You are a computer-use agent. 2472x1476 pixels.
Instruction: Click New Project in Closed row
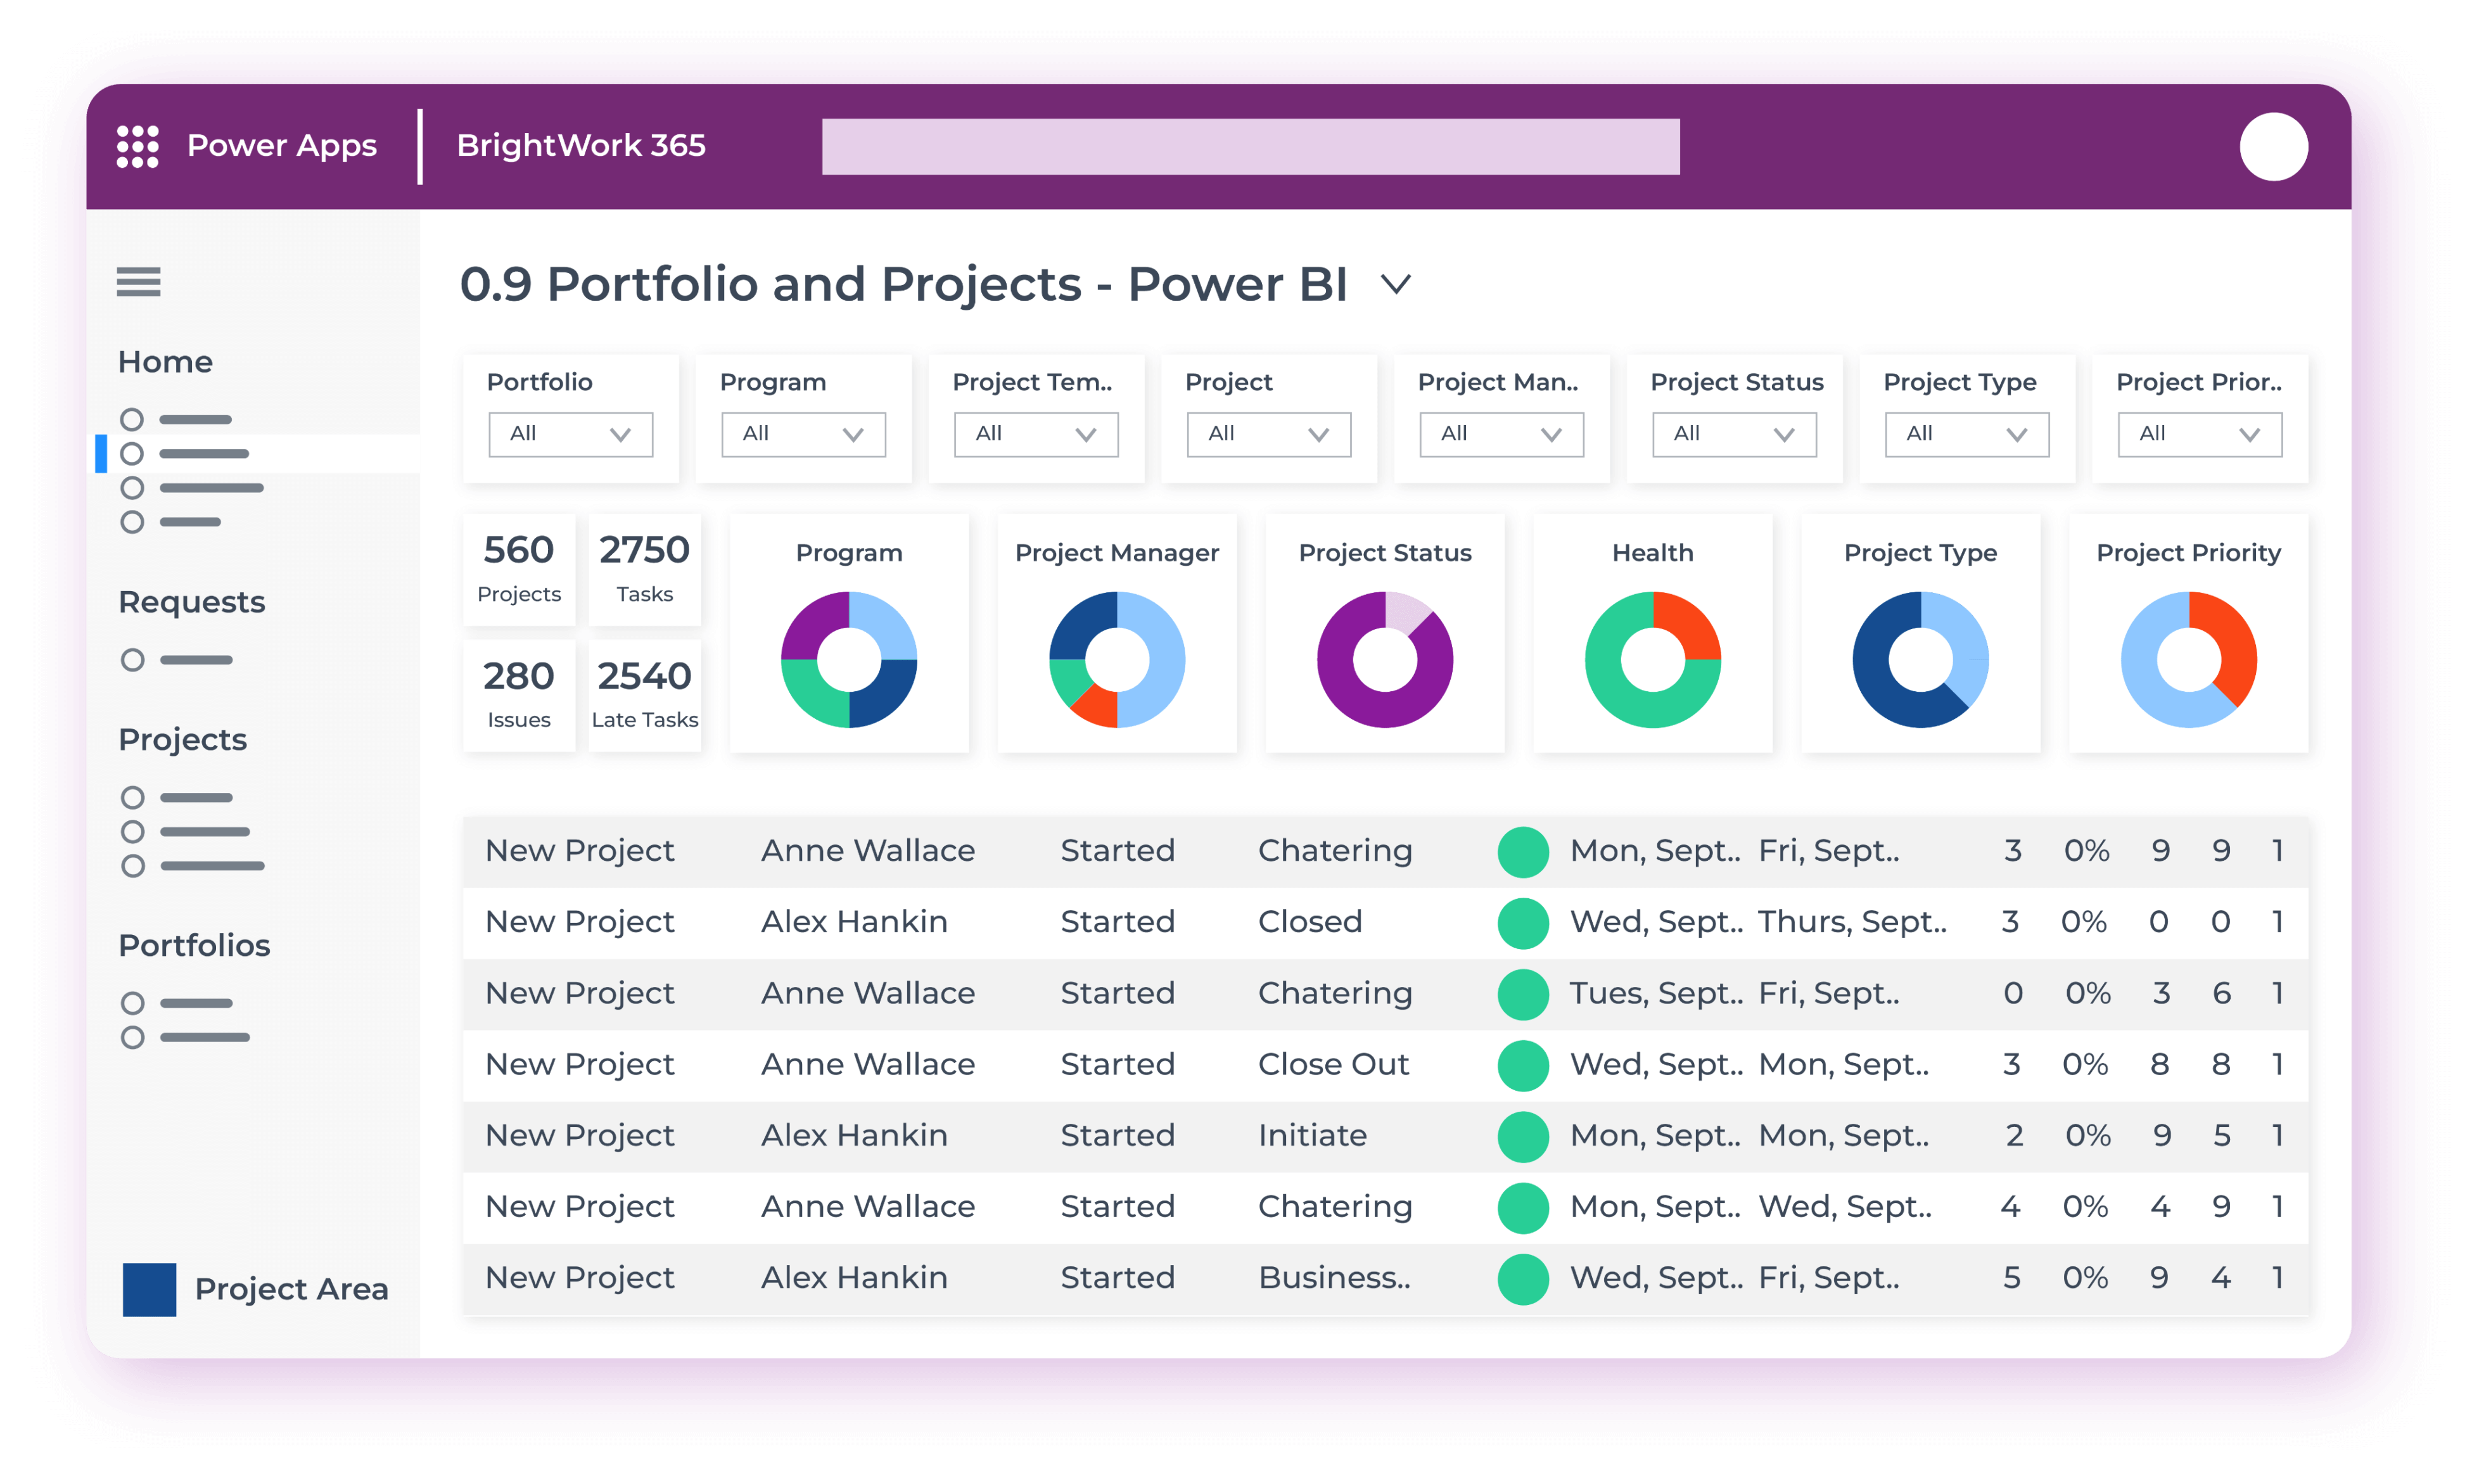point(580,922)
